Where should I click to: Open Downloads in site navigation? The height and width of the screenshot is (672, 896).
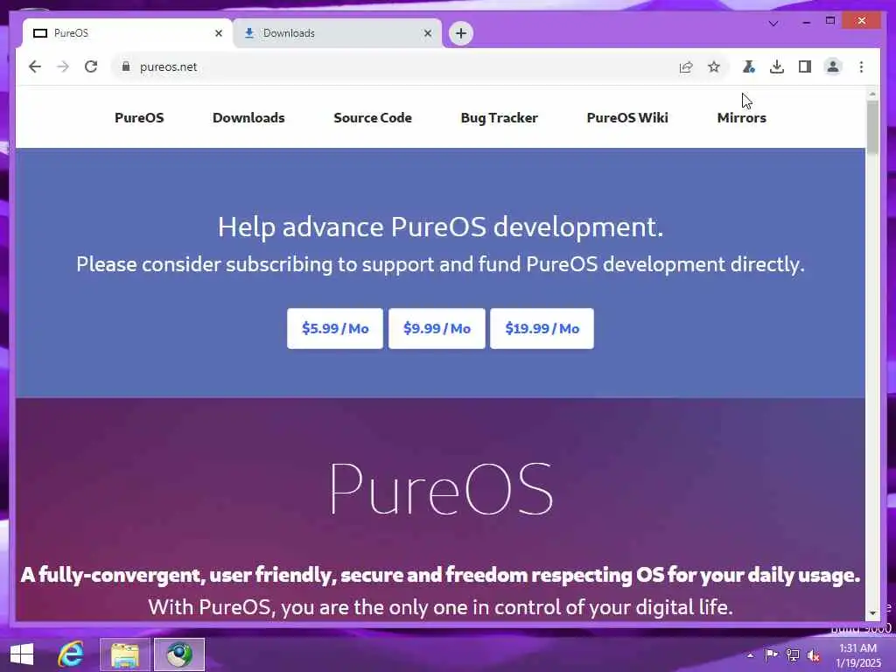[248, 118]
